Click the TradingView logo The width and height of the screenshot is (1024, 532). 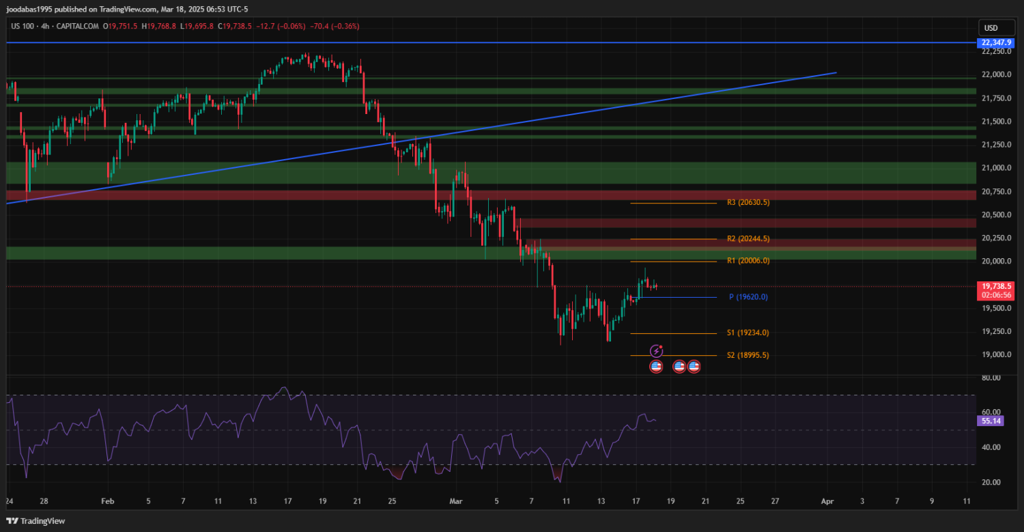(35, 521)
